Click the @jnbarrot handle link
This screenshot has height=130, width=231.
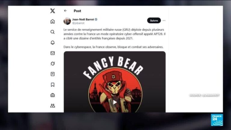(78, 23)
